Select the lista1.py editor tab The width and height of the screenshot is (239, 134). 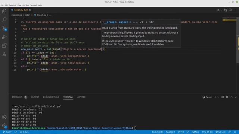click(x=21, y=10)
